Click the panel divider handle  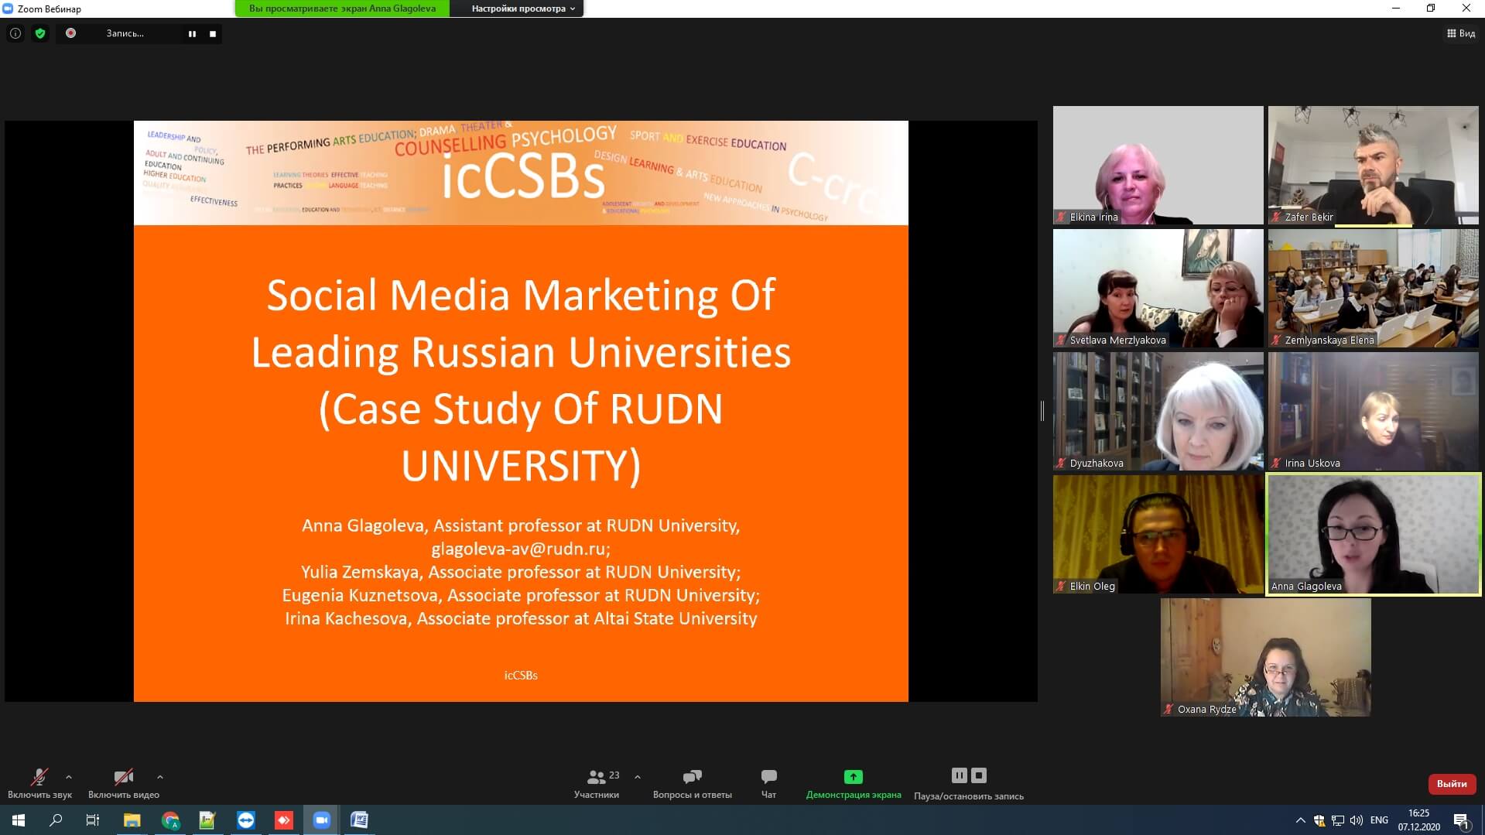(x=1042, y=411)
